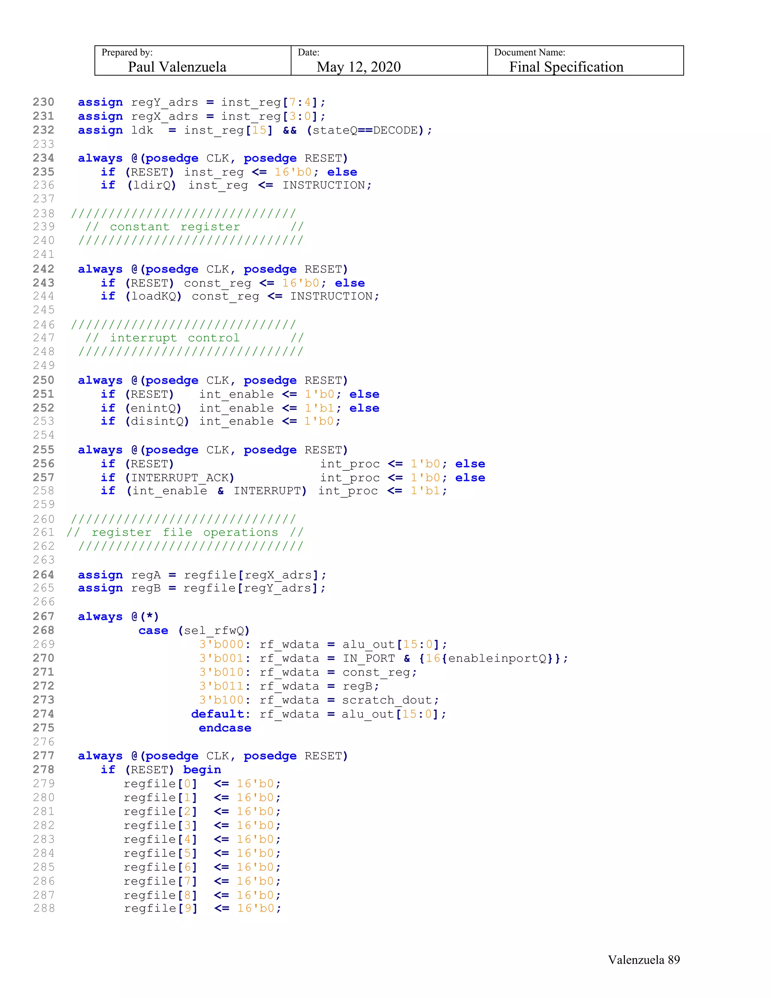
Task: Click the 'case (sel_rfwQ)' line
Action: tap(194, 630)
